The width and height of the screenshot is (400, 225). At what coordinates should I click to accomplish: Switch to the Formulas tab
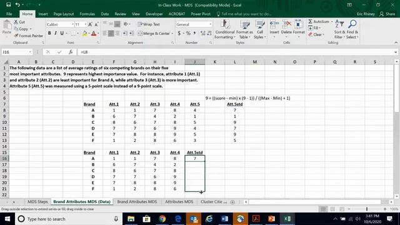pyautogui.click(x=87, y=14)
